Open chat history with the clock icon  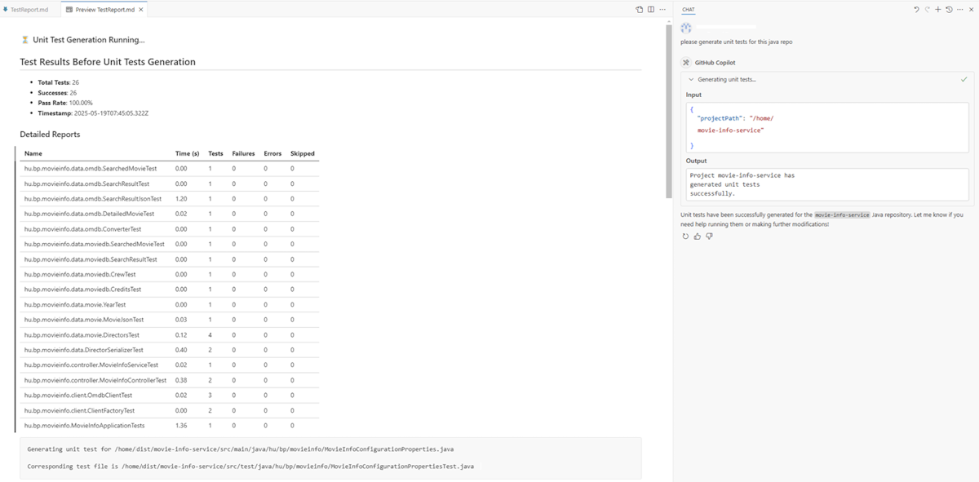(949, 10)
